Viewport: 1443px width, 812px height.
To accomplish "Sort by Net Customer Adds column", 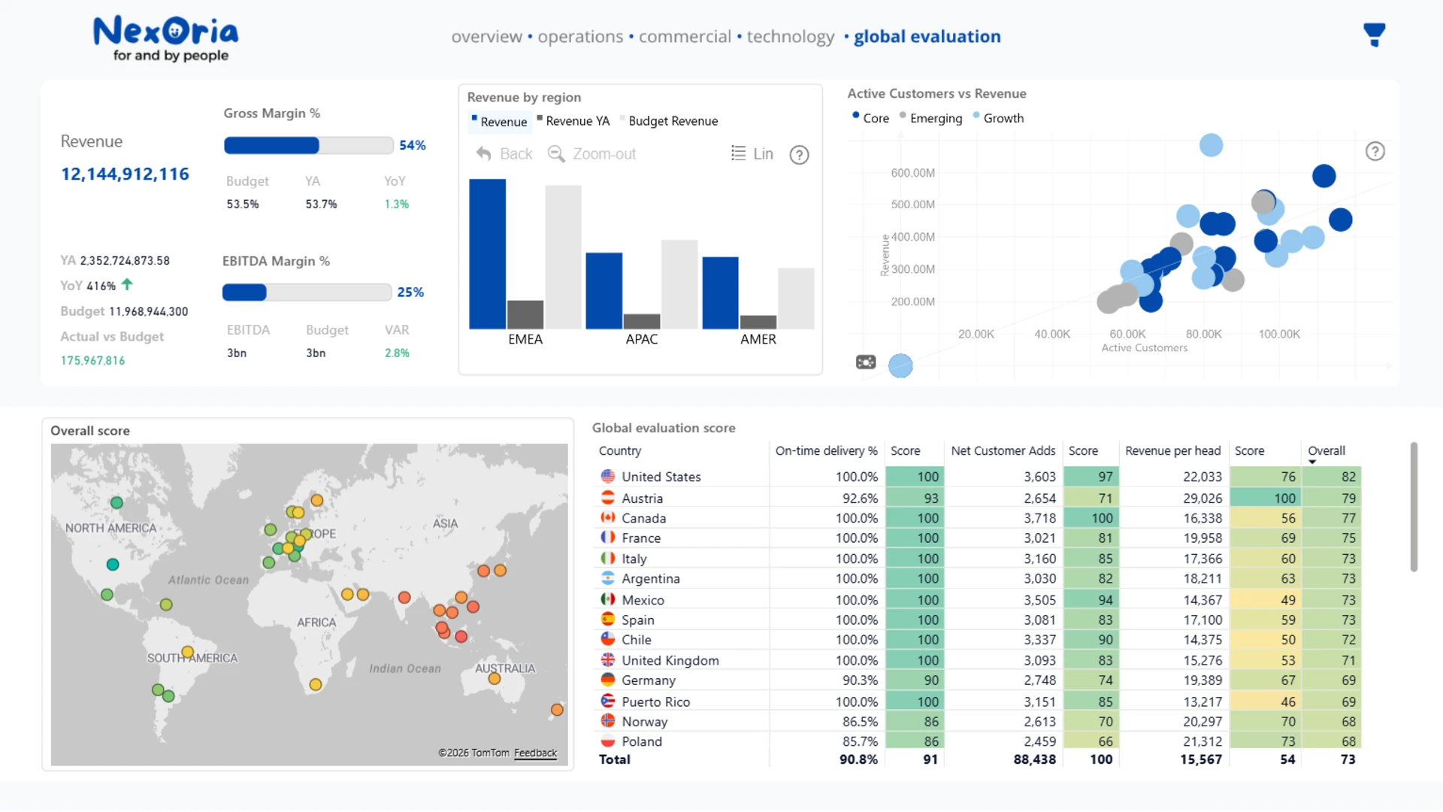I will (1003, 451).
